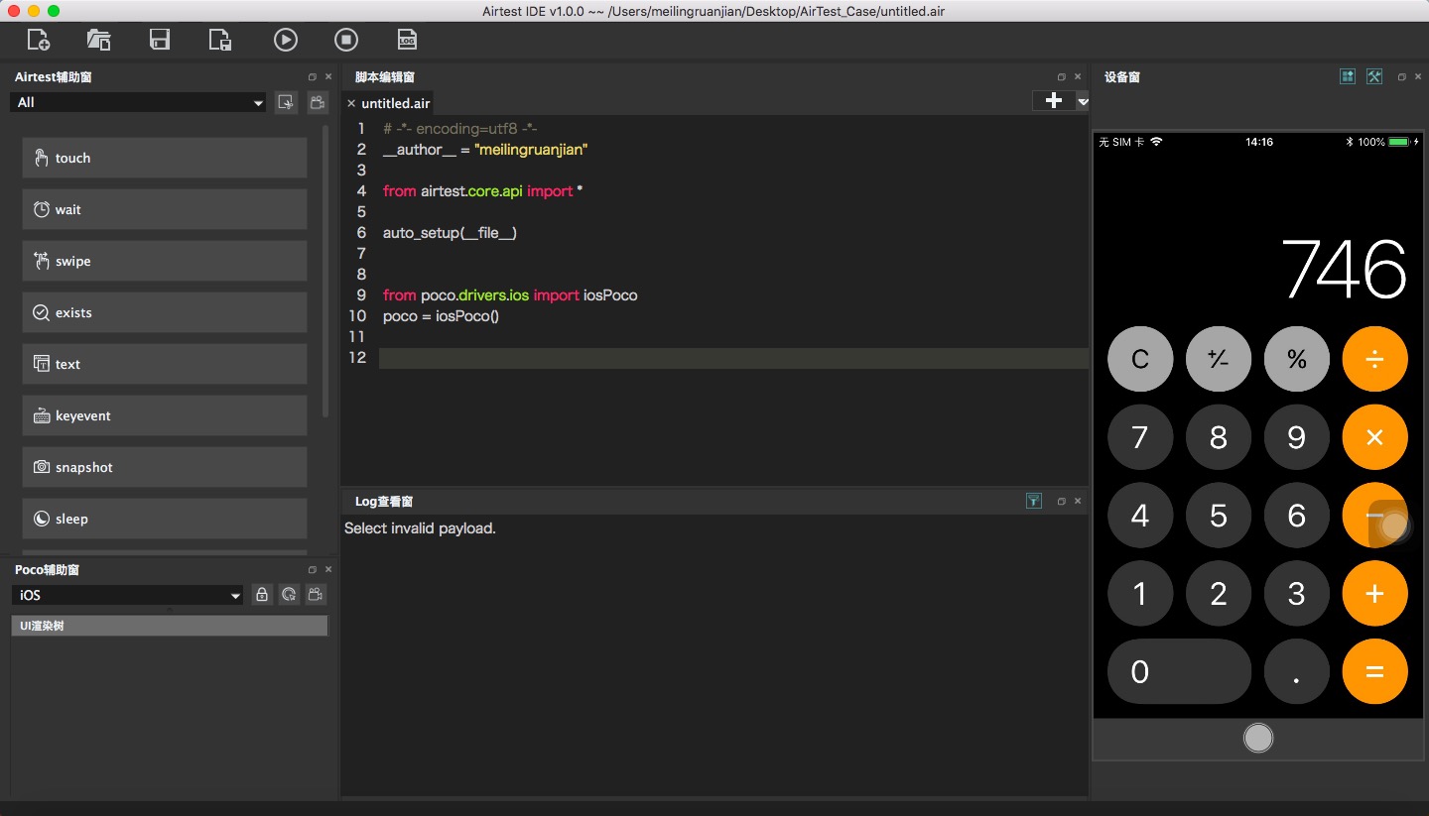
Task: Insert a keyevent command
Action: coord(165,415)
